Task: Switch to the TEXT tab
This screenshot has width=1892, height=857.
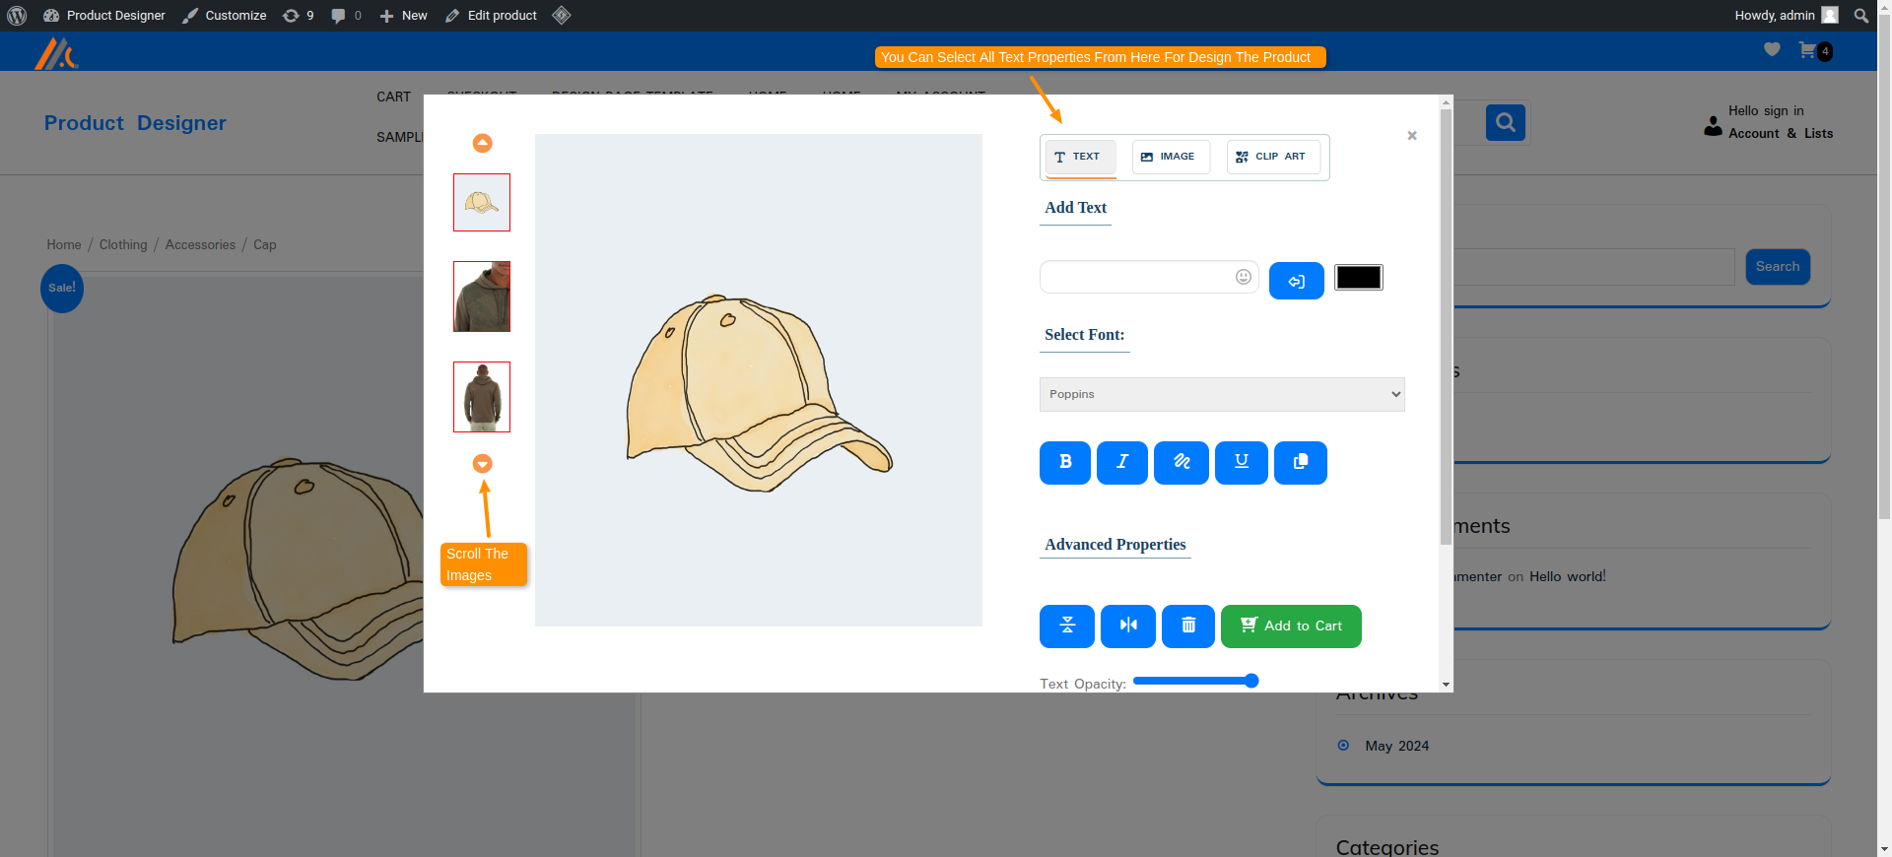Action: (x=1080, y=158)
